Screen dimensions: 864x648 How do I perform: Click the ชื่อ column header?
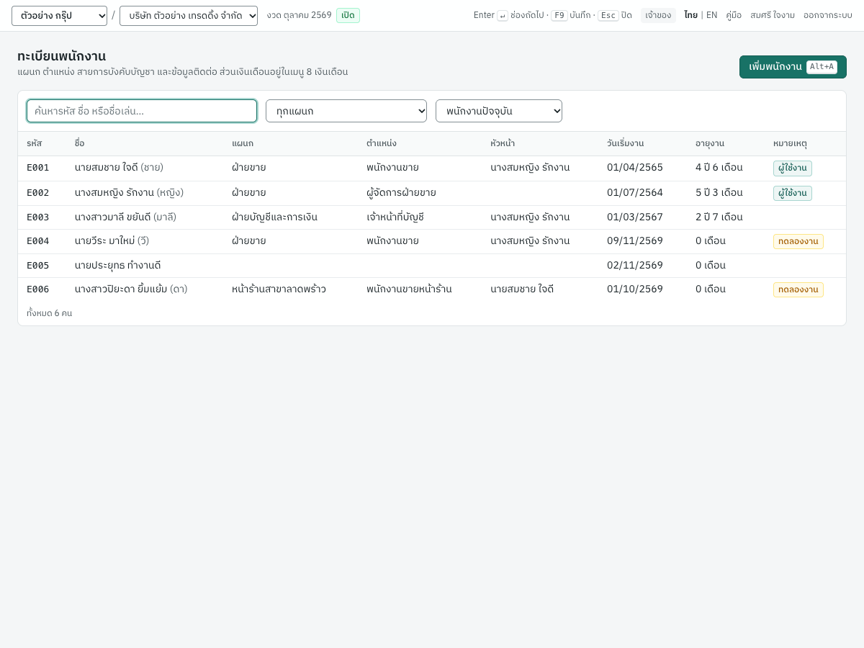click(79, 143)
